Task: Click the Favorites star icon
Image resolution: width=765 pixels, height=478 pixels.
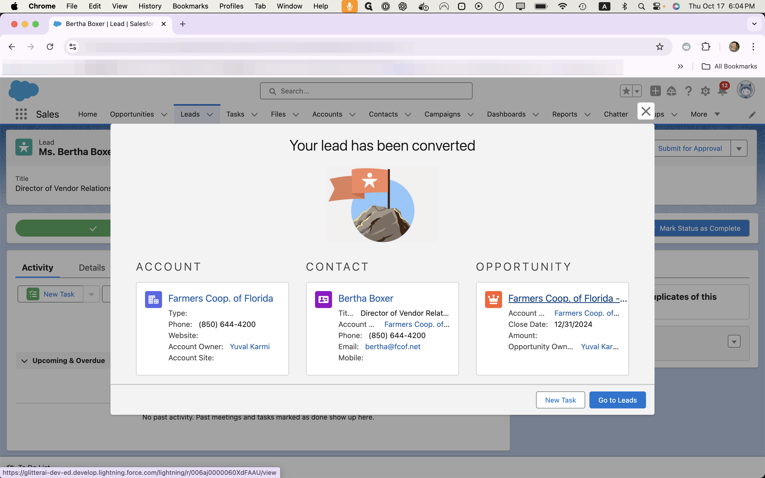Action: click(626, 91)
